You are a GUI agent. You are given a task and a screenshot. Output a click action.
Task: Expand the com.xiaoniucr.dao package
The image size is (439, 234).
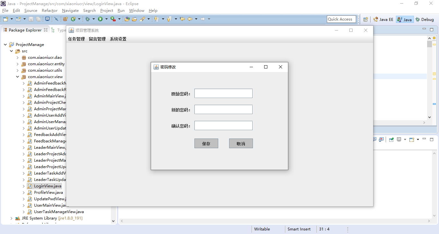coord(18,58)
